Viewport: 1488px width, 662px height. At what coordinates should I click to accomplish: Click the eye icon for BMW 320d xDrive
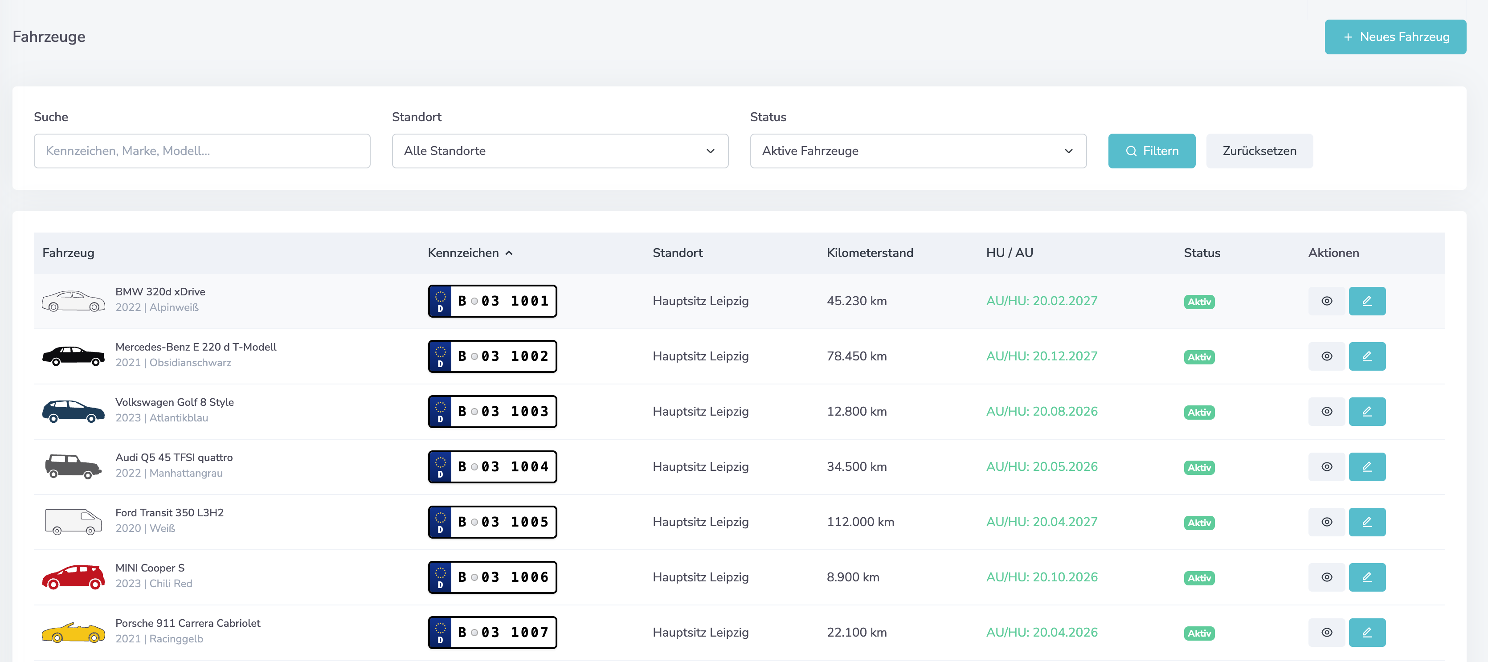tap(1326, 301)
